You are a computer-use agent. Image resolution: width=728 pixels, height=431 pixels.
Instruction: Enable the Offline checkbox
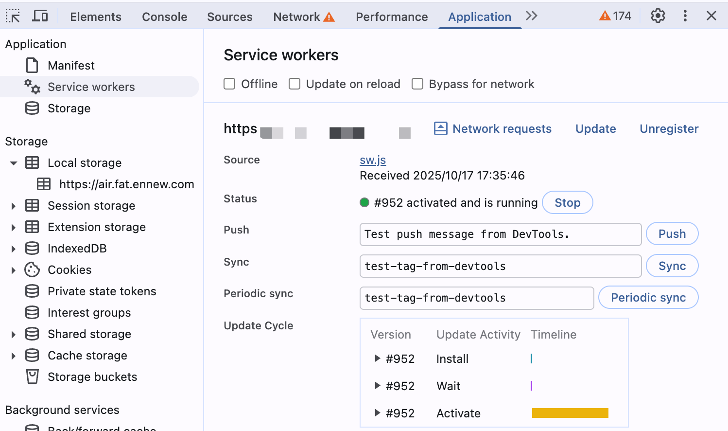[229, 84]
